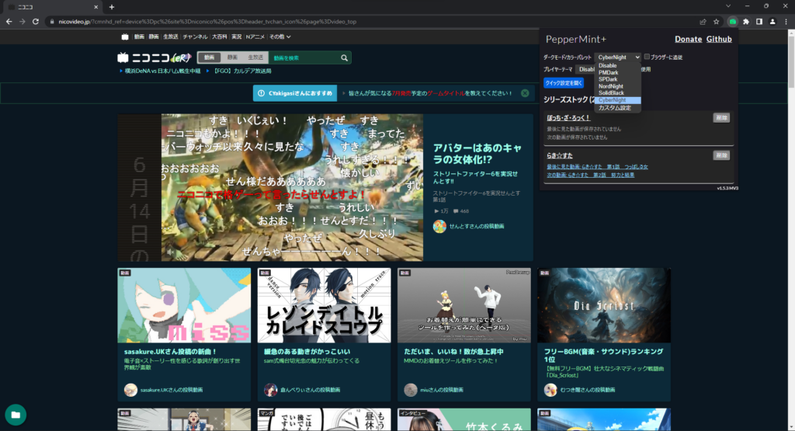Open 大百科 in the top navigation bar
Image resolution: width=795 pixels, height=431 pixels.
coord(220,36)
